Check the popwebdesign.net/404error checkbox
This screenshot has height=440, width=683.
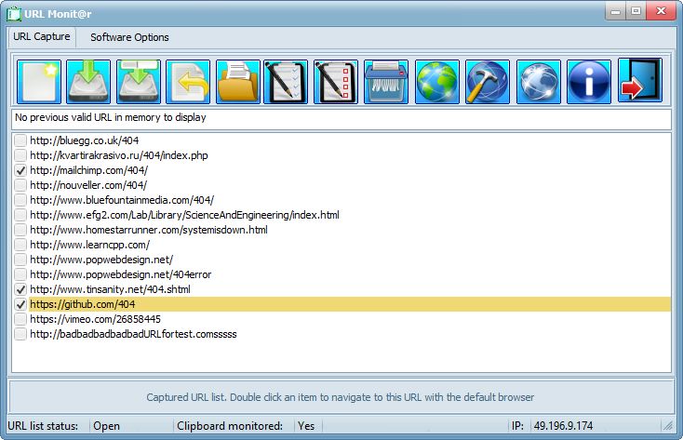click(x=20, y=274)
